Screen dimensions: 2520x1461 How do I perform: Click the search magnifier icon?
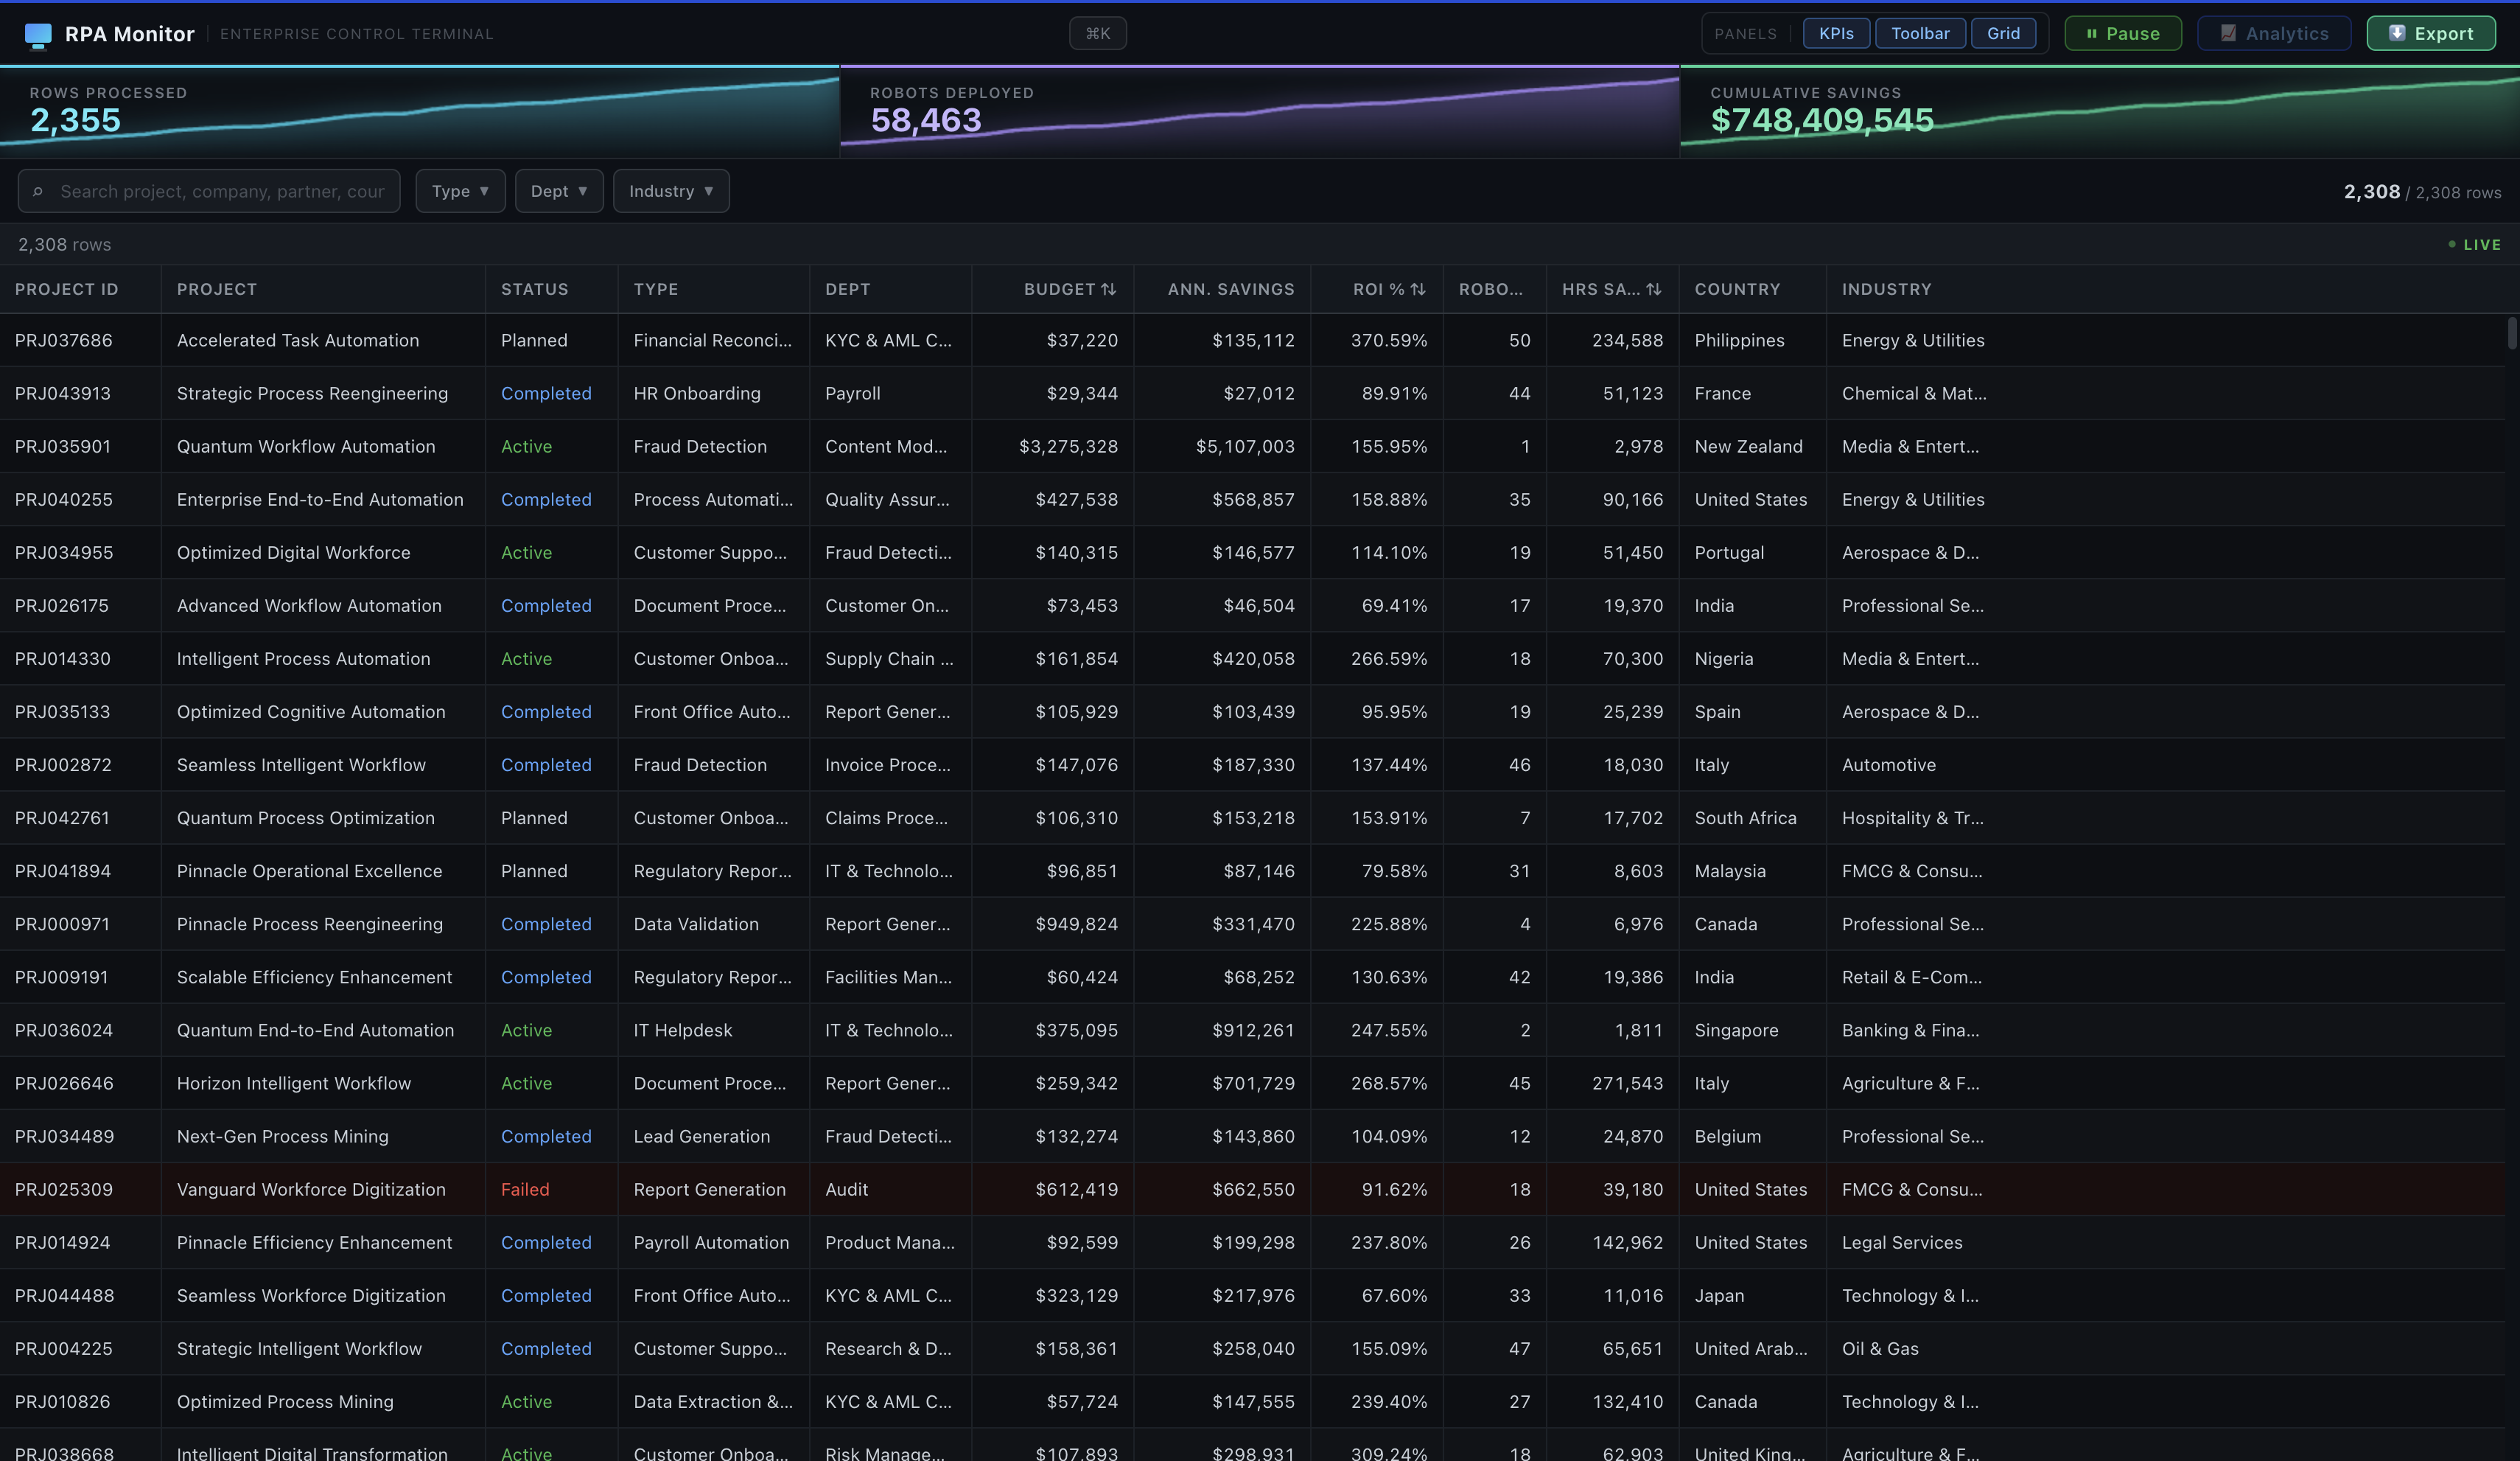coord(37,191)
